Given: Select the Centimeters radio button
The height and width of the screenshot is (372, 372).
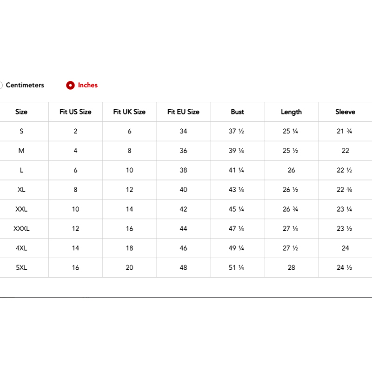Looking at the screenshot, I should click(1, 85).
